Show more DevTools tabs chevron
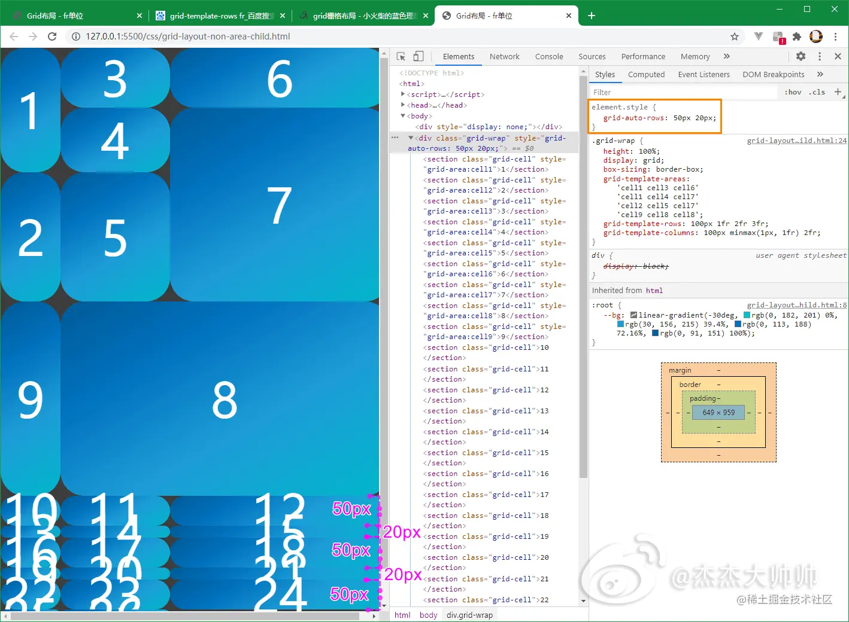This screenshot has width=849, height=622. [x=726, y=56]
